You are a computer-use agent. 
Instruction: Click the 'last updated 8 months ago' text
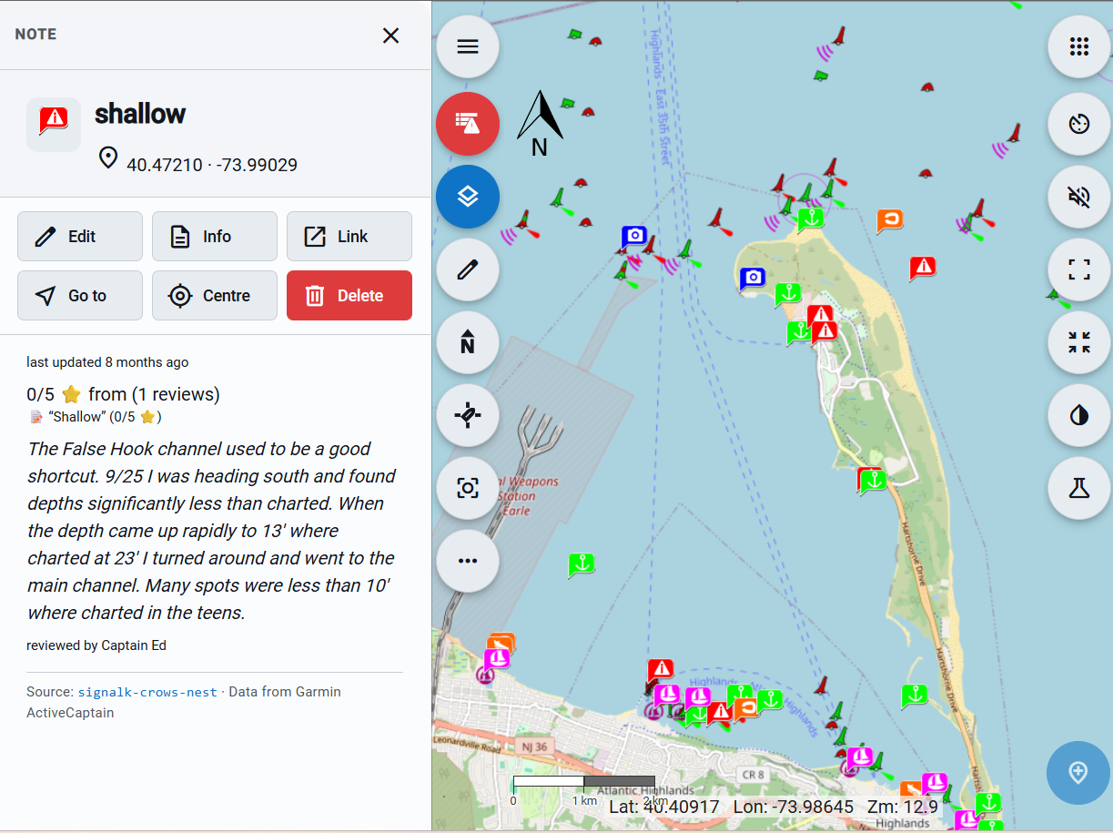tap(107, 362)
